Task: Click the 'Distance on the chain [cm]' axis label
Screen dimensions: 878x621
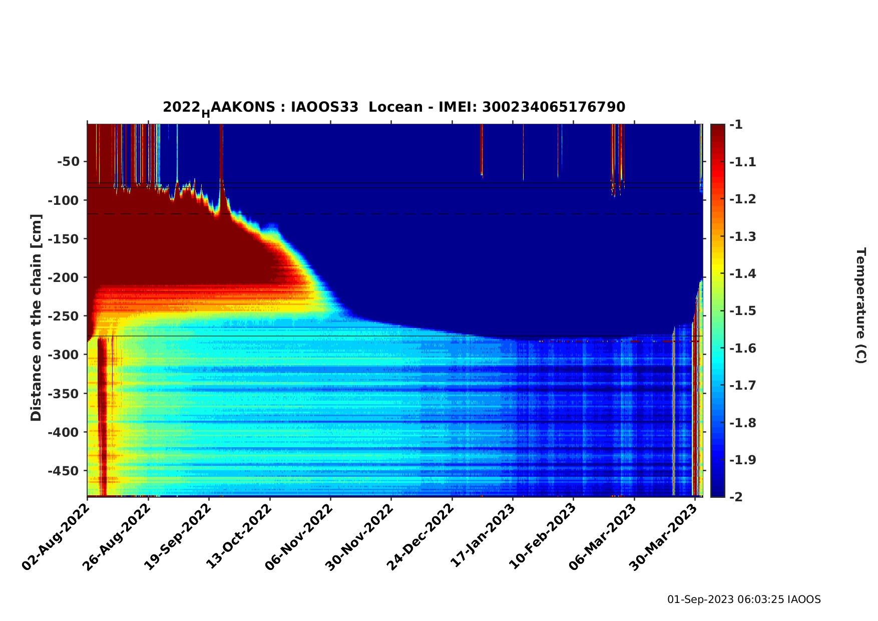Action: [x=36, y=318]
